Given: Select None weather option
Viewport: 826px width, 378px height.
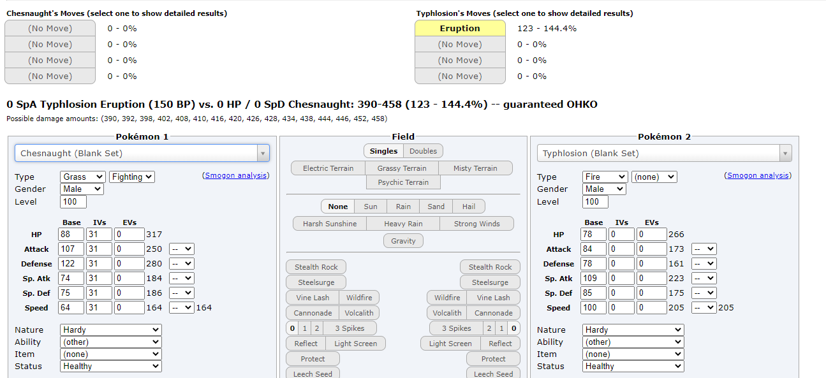Looking at the screenshot, I should tap(338, 207).
